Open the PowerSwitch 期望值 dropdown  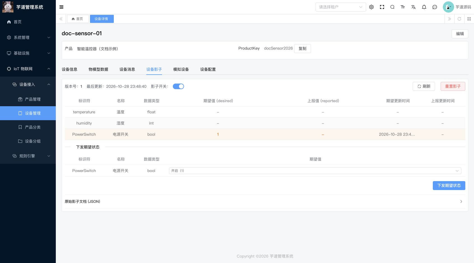click(315, 171)
